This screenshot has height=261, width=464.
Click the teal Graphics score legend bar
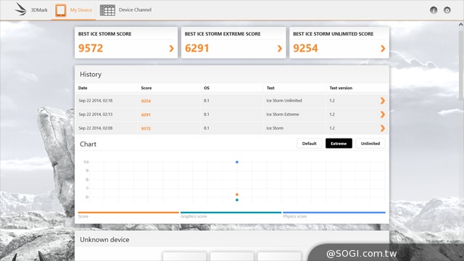(x=231, y=212)
